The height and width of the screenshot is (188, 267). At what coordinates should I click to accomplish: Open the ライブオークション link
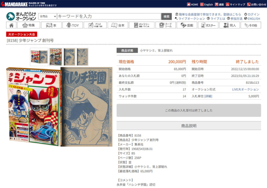[190, 19]
